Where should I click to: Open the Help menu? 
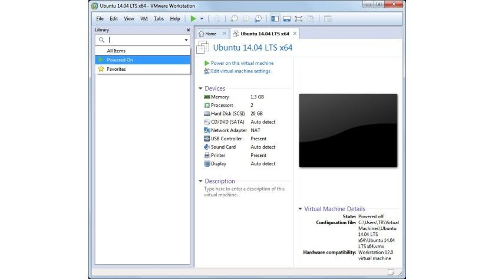tap(175, 19)
